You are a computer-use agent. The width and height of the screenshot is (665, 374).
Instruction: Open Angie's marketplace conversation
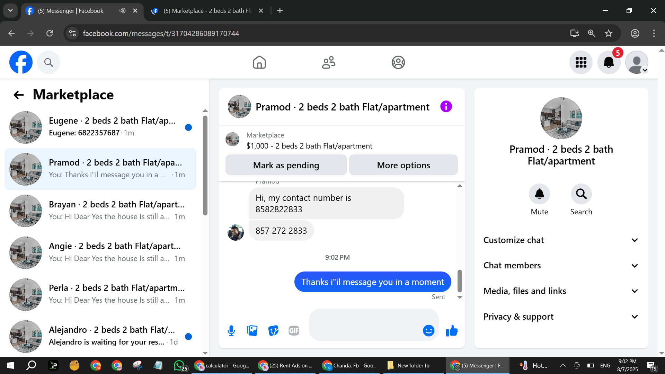click(x=100, y=252)
